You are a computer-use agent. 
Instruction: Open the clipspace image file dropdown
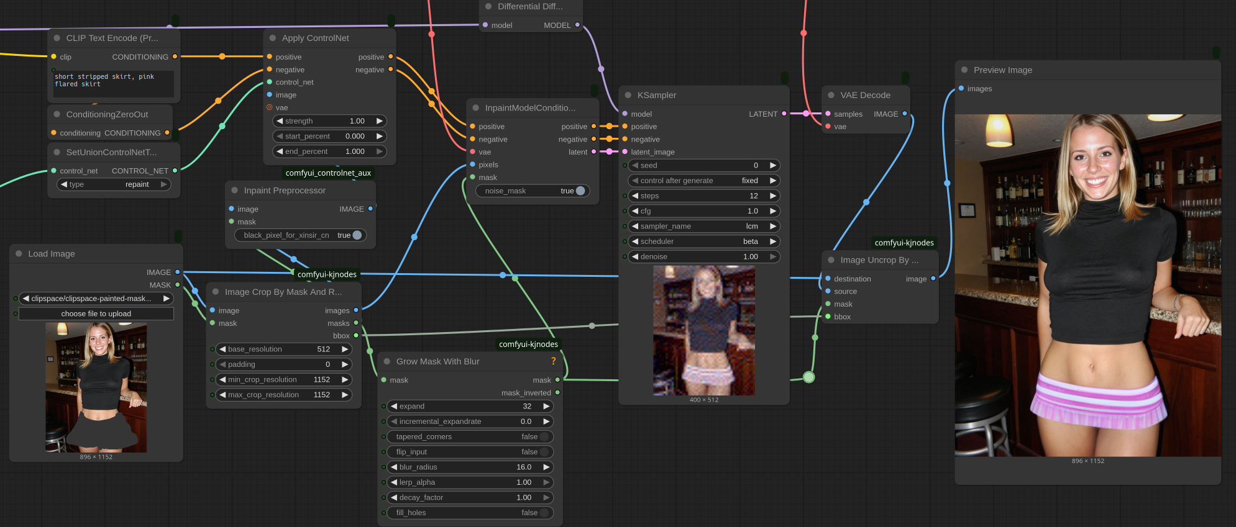point(96,299)
